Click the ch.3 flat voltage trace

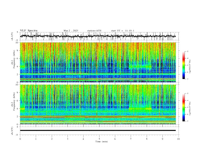[98, 131]
